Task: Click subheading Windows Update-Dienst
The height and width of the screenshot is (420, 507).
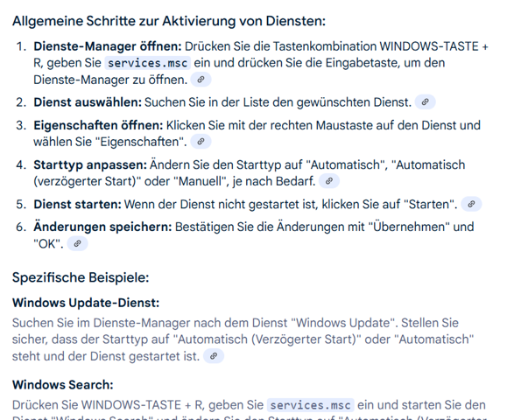Action: (86, 303)
